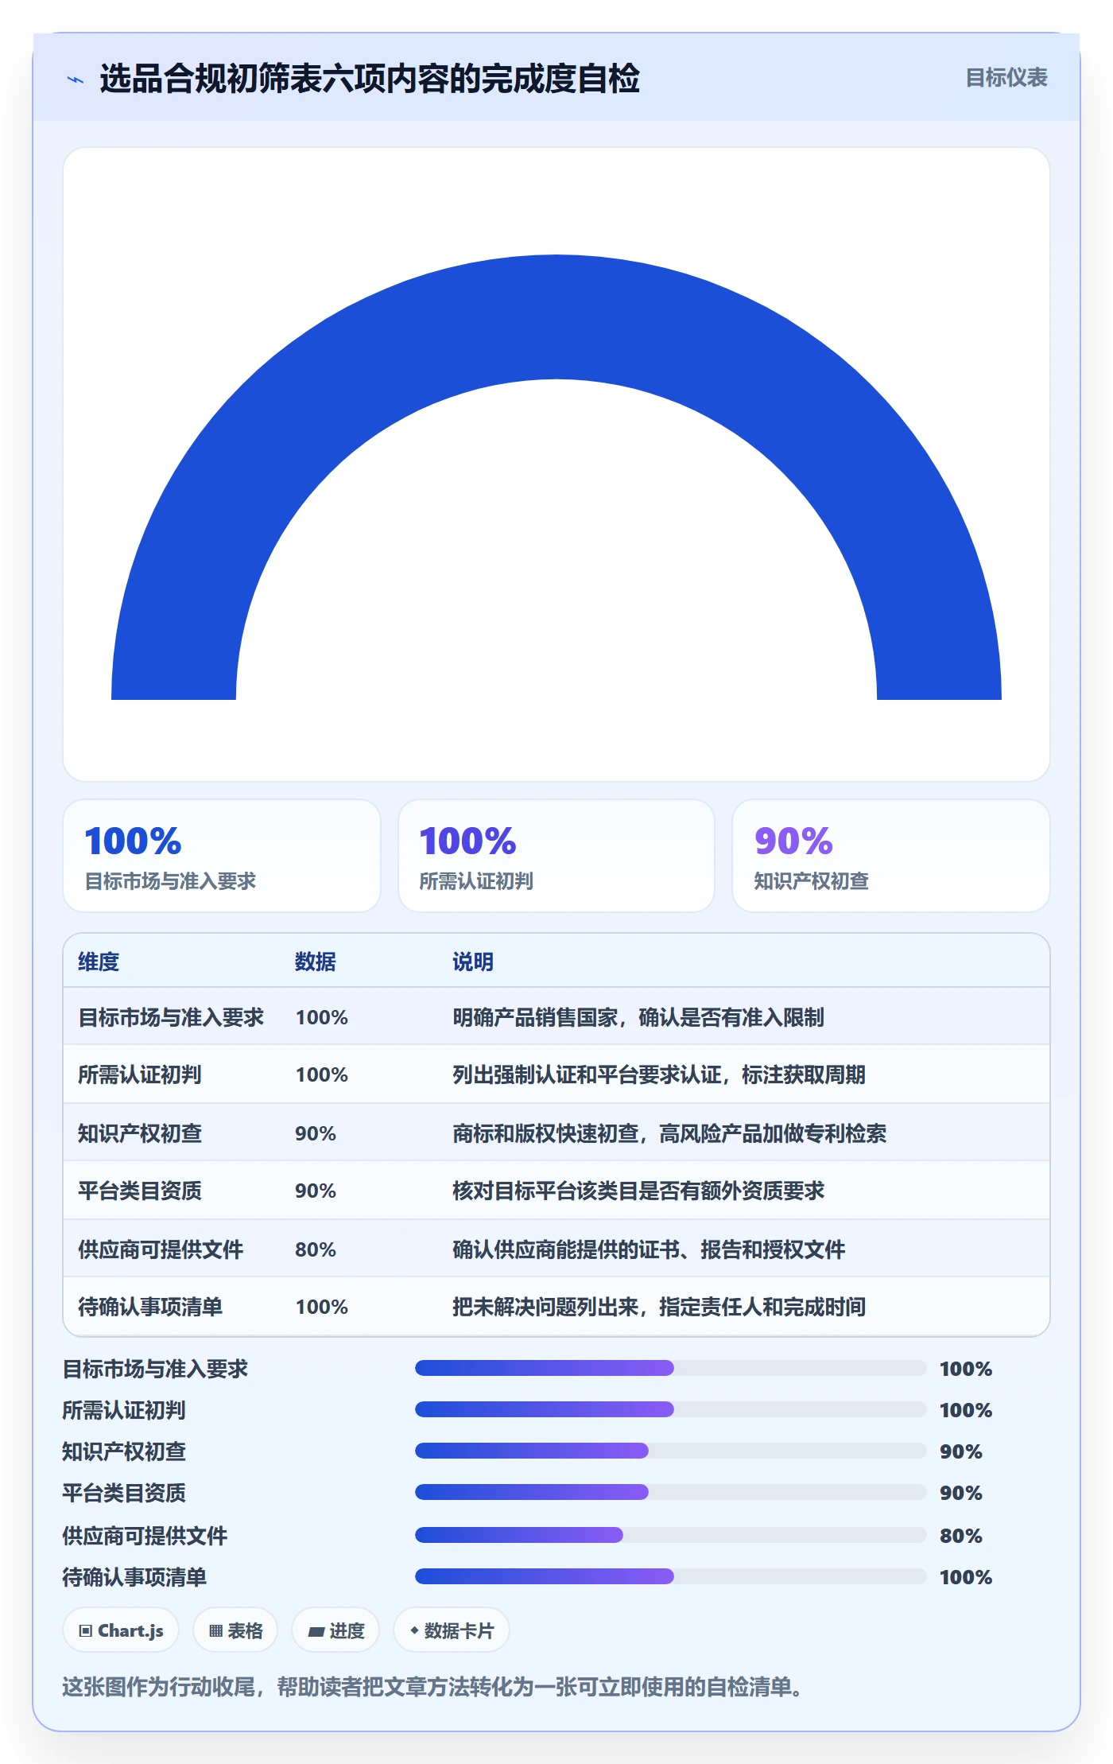Select the 90% 知识产权初查 stat card

point(891,856)
